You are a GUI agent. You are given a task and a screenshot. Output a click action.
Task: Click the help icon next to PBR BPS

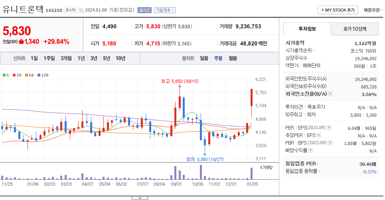pyautogui.click(x=330, y=143)
